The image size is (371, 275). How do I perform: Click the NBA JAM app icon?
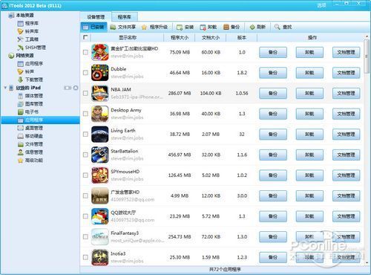pos(99,93)
